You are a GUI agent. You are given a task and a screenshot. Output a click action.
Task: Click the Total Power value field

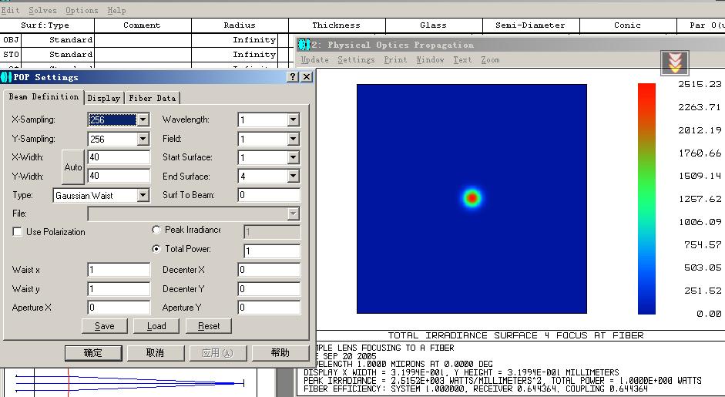(272, 251)
